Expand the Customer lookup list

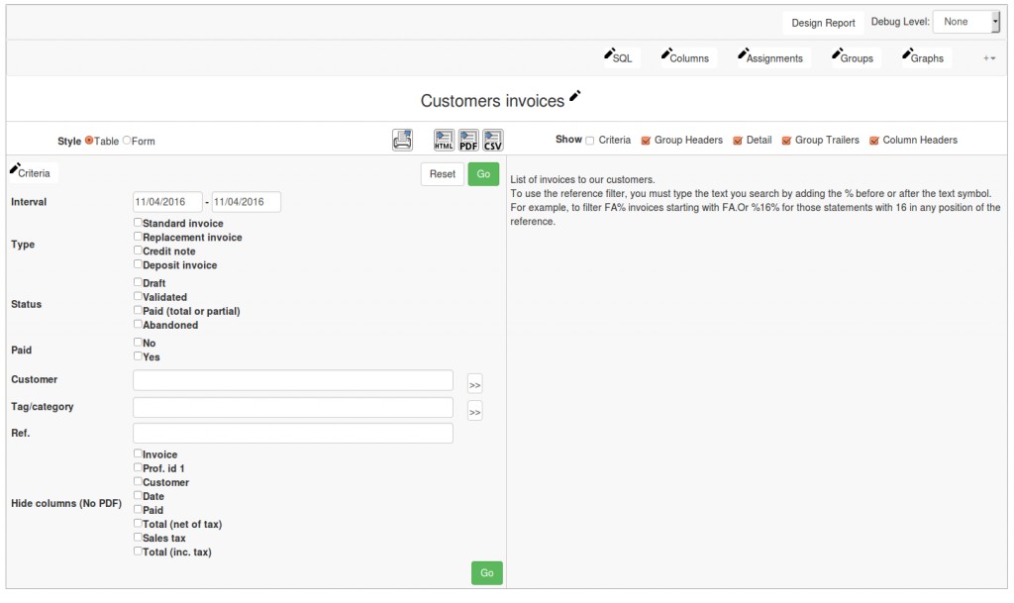[474, 384]
